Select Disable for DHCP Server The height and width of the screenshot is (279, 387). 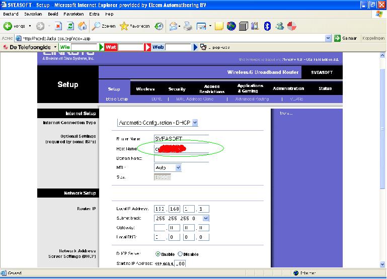[x=180, y=254]
